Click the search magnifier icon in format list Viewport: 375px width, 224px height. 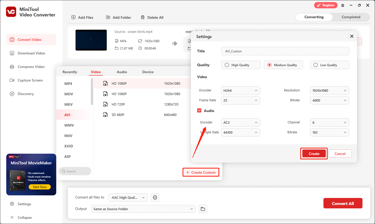click(64, 171)
